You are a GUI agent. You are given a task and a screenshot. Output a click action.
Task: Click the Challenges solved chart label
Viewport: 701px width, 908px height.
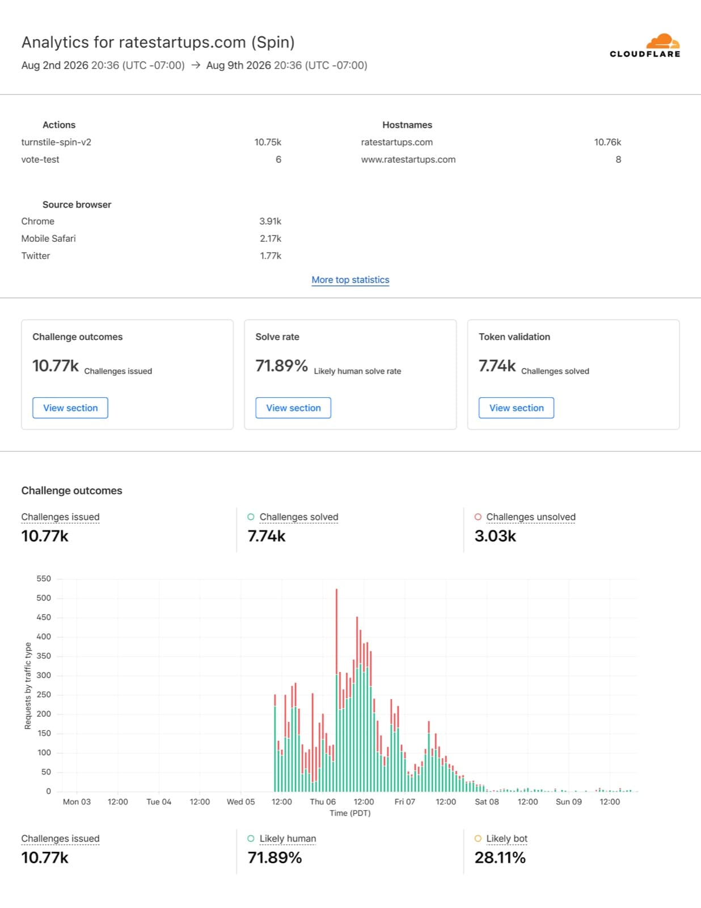point(299,517)
